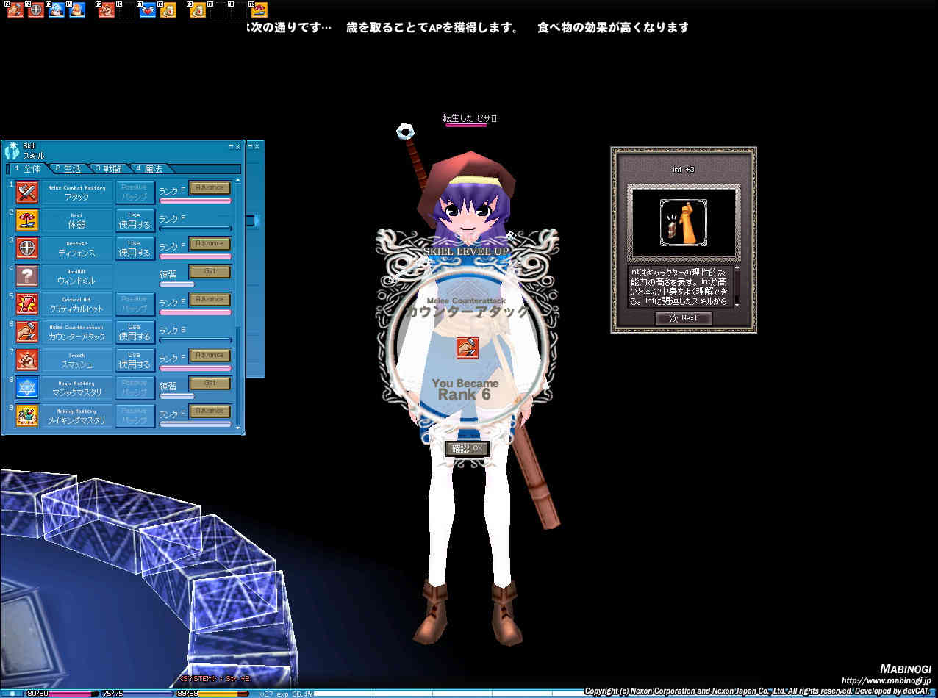This screenshot has height=698, width=938.
Task: Open the 3 戦闘 combat skill tab
Action: (x=107, y=169)
